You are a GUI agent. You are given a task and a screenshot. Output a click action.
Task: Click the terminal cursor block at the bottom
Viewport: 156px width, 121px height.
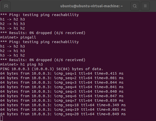pyautogui.click(x=1, y=118)
